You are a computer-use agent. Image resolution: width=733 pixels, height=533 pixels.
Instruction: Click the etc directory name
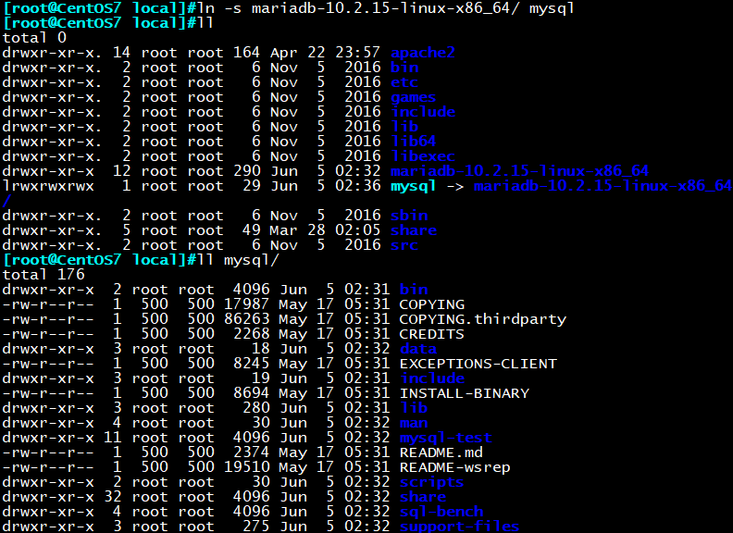tap(404, 82)
